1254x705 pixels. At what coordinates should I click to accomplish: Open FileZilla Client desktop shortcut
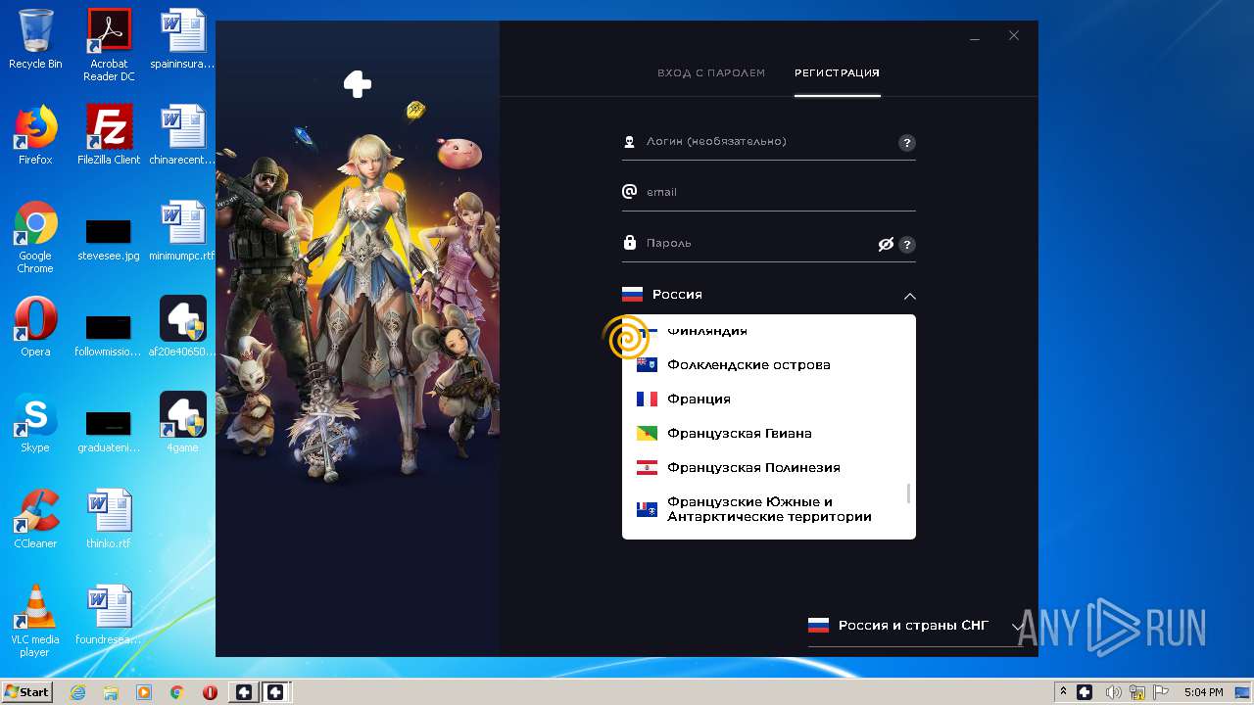pyautogui.click(x=109, y=135)
